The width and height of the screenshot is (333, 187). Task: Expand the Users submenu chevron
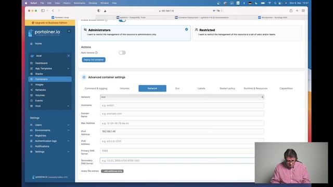(68, 125)
